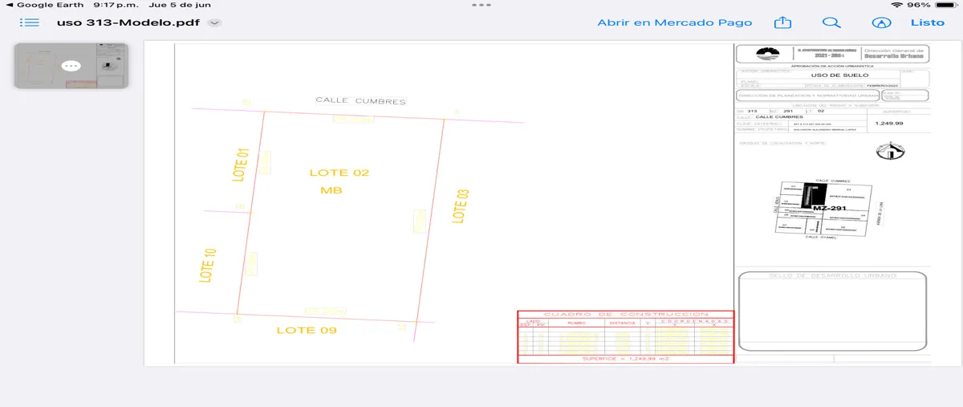
Task: Click the SUPERFICIE = 1,249.99 m2 text
Action: coord(626,359)
